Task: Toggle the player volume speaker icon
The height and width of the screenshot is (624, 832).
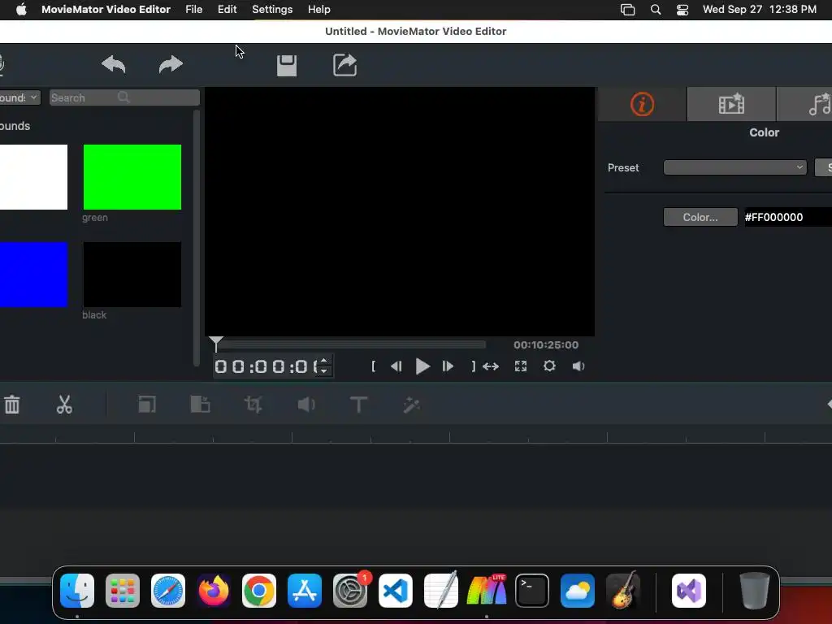Action: [x=578, y=366]
